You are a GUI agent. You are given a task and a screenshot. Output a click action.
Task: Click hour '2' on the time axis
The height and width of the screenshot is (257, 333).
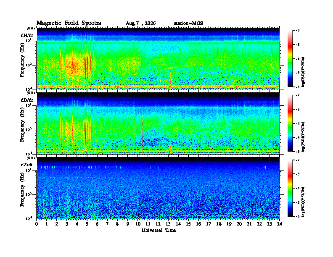(x=57, y=224)
